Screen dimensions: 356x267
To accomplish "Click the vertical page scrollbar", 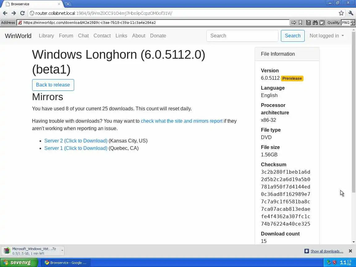I will (x=354, y=112).
